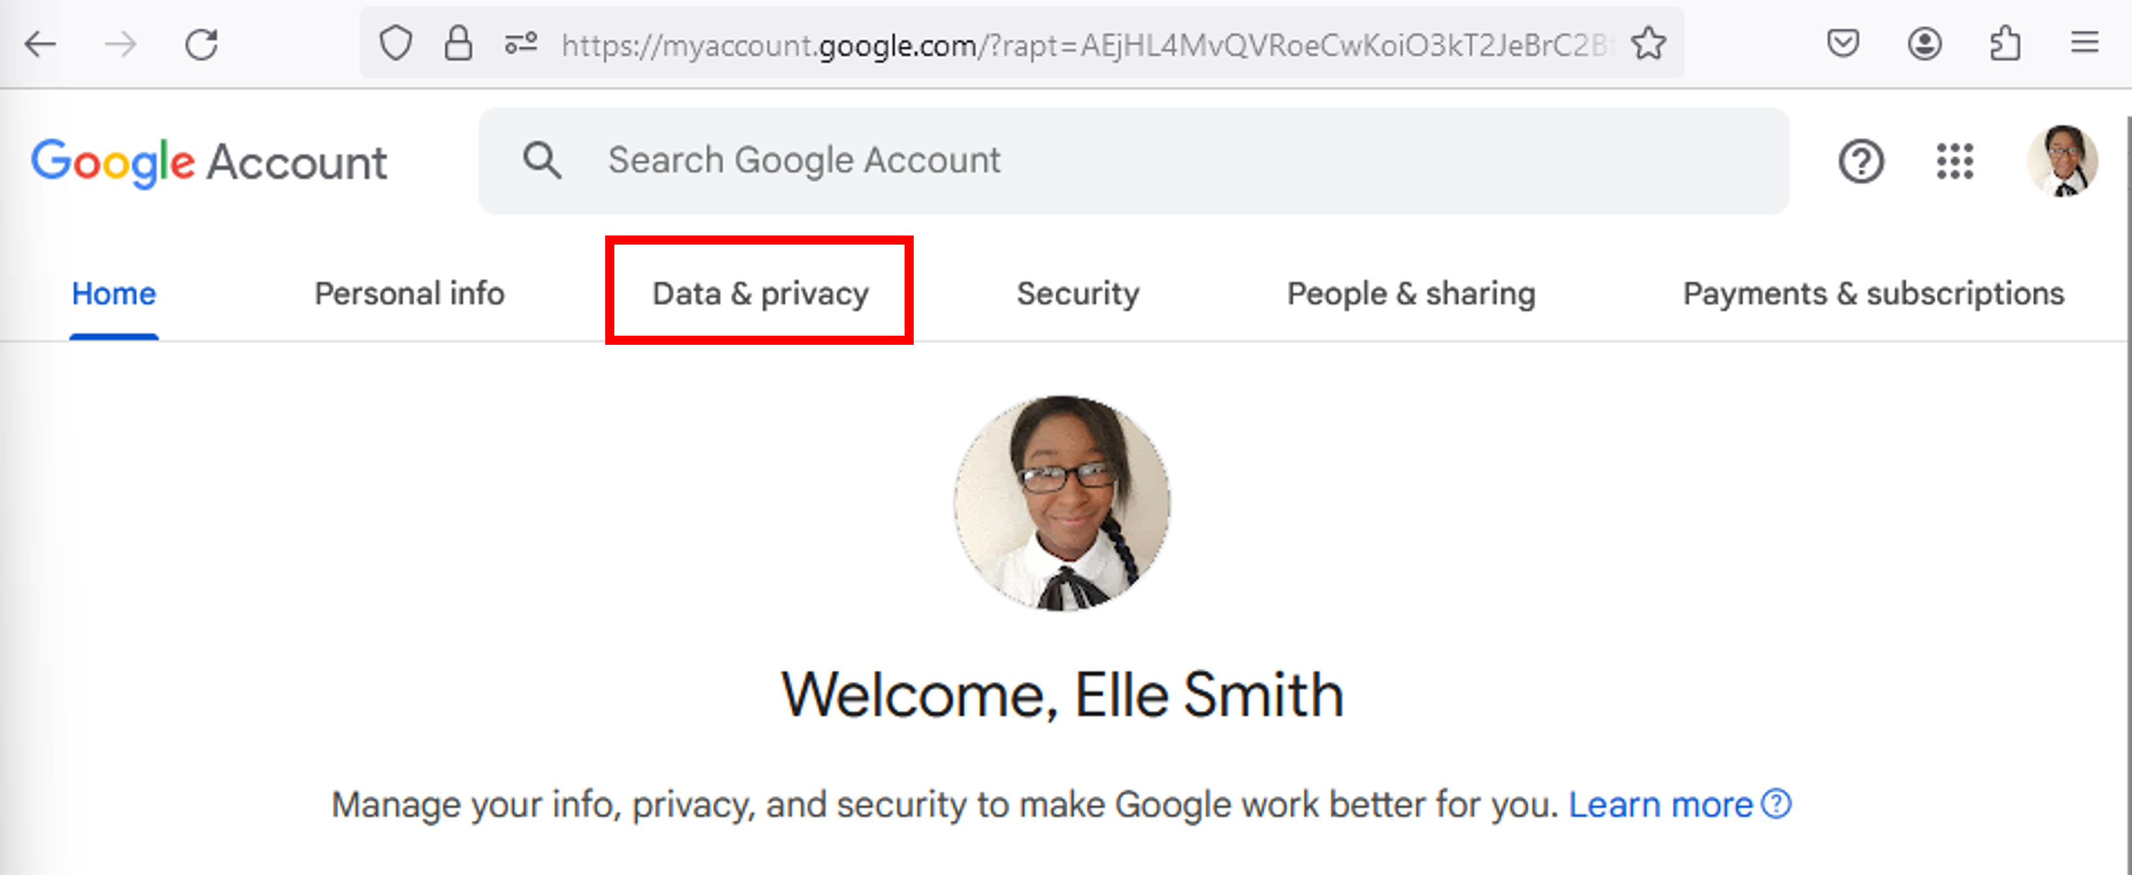Bookmark this page with star icon

[1648, 44]
